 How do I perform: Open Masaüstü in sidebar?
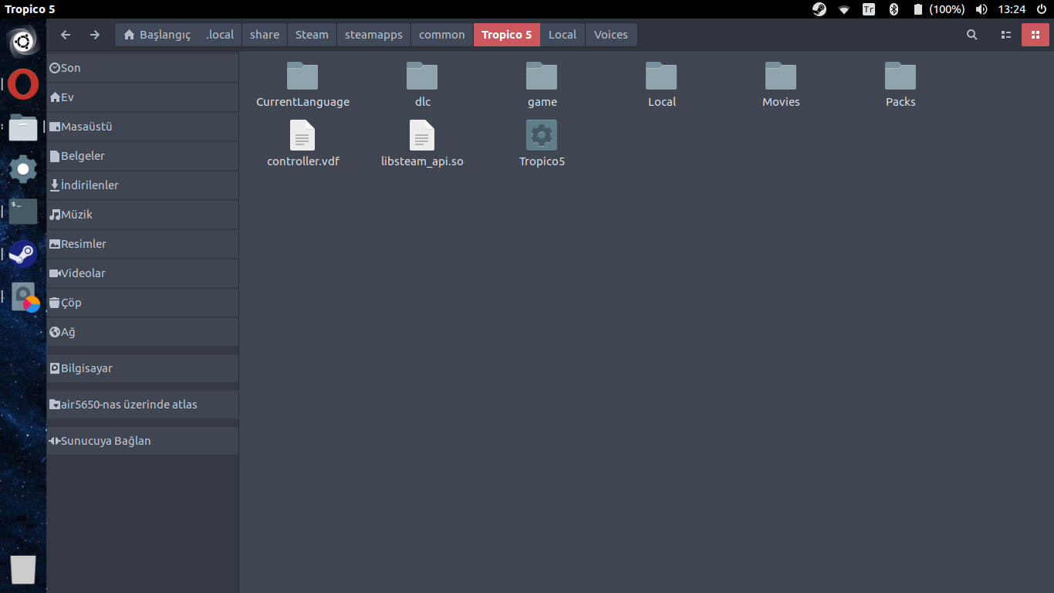pyautogui.click(x=143, y=127)
